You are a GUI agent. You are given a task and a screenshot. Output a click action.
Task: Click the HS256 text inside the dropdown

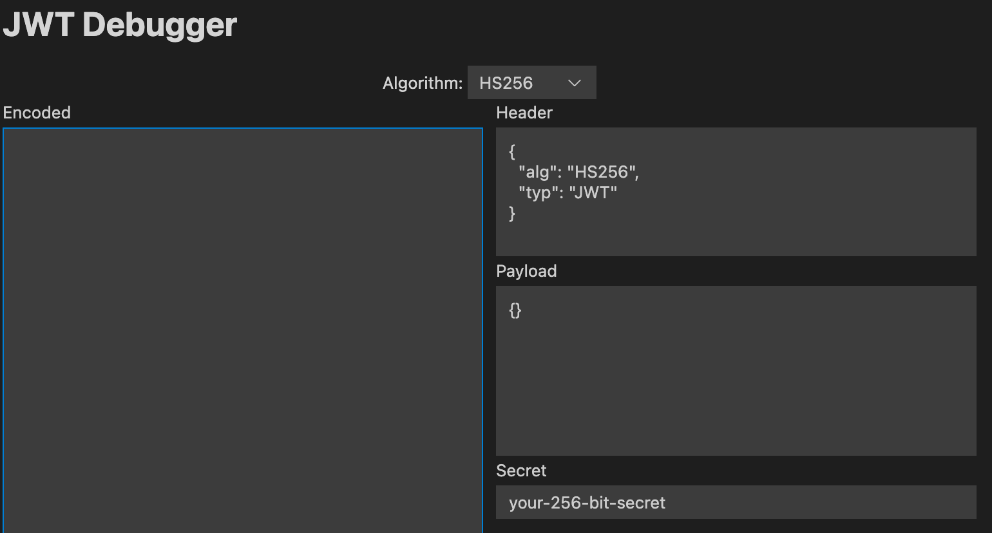click(506, 82)
